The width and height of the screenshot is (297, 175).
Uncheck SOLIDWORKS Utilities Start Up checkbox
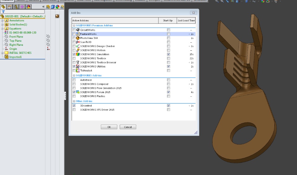coord(169,66)
